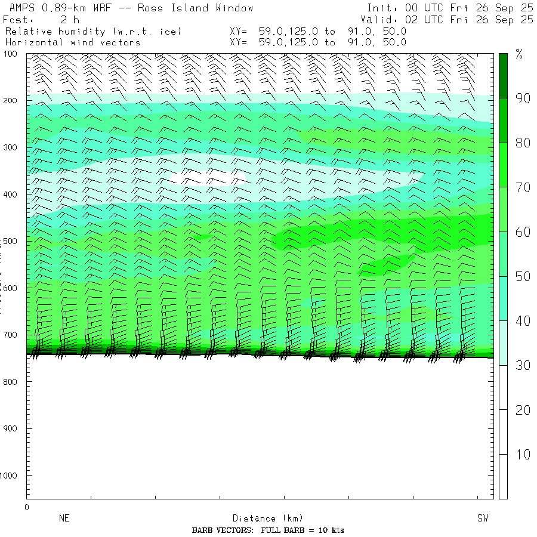Click the 200 pressure axis label
This screenshot has height=537, width=537.
point(10,101)
